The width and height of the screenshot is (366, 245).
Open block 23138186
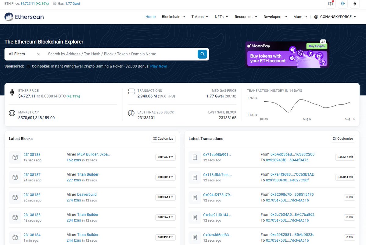click(32, 195)
